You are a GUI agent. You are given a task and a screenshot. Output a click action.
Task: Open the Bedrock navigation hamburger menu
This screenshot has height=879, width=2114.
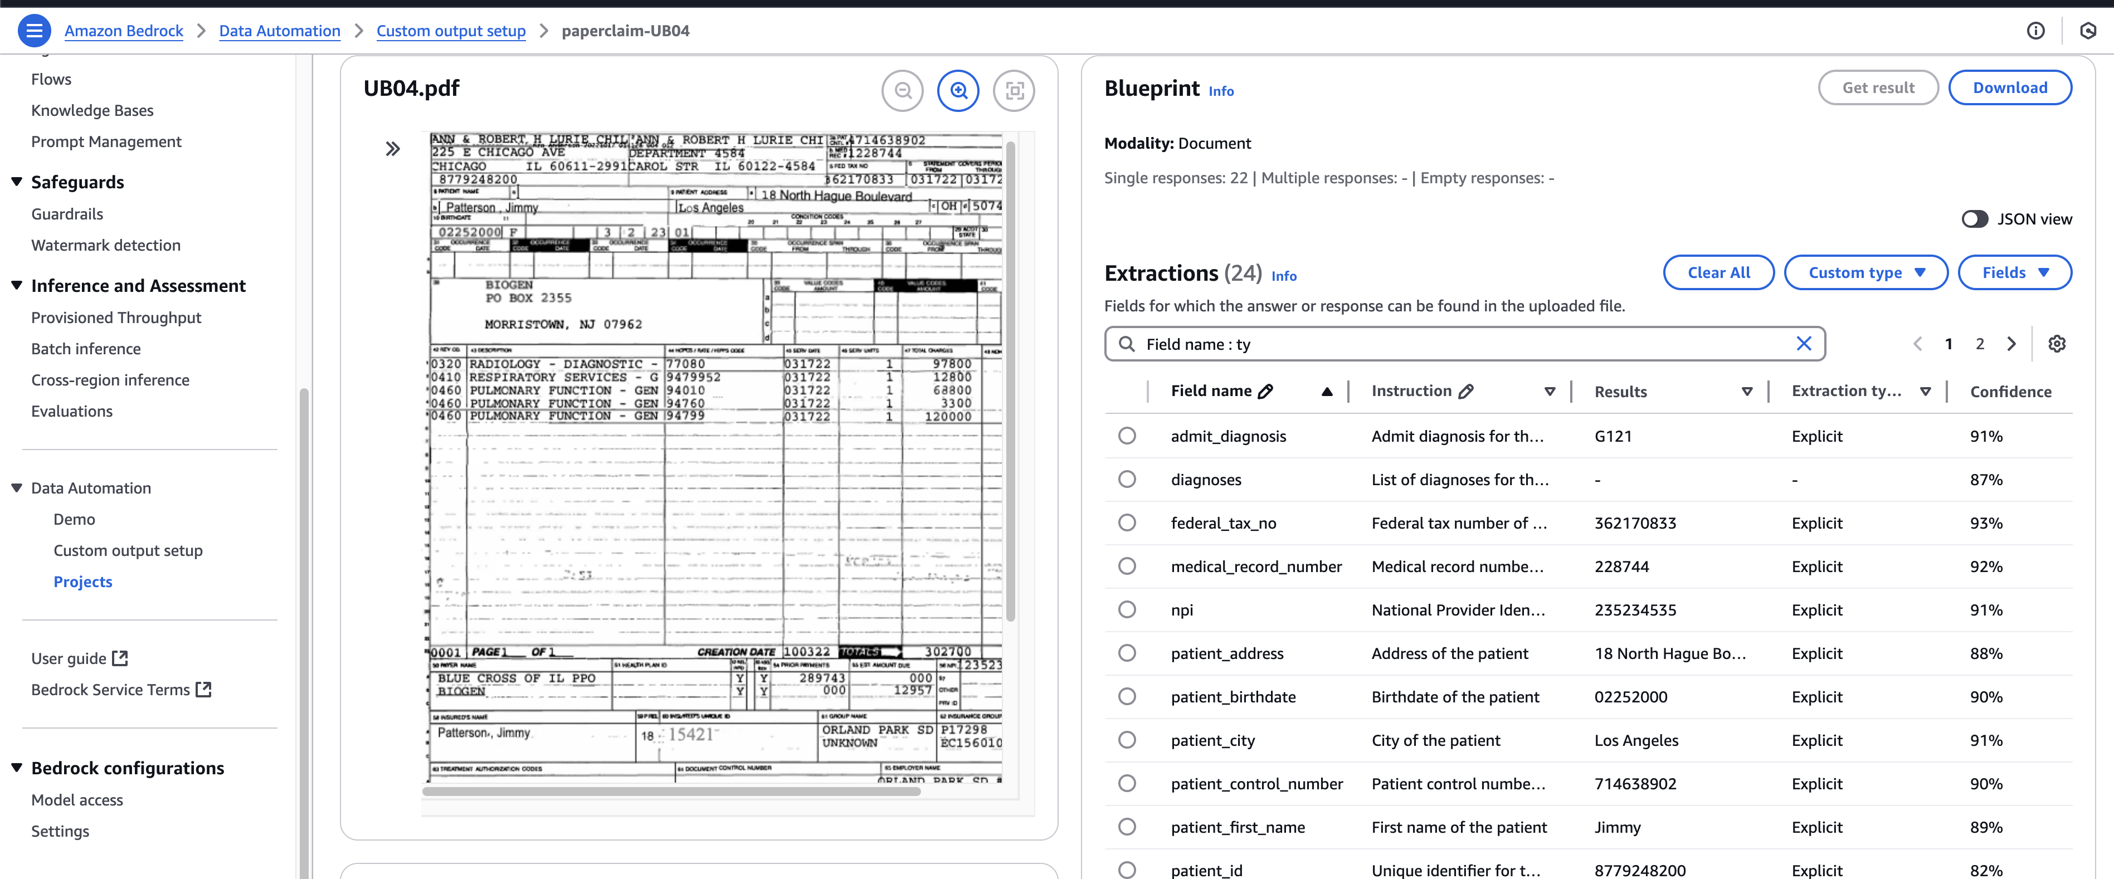coord(33,31)
